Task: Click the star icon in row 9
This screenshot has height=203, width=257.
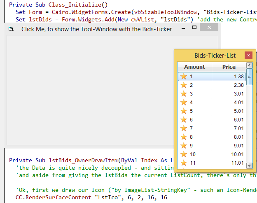Action: point(184,146)
